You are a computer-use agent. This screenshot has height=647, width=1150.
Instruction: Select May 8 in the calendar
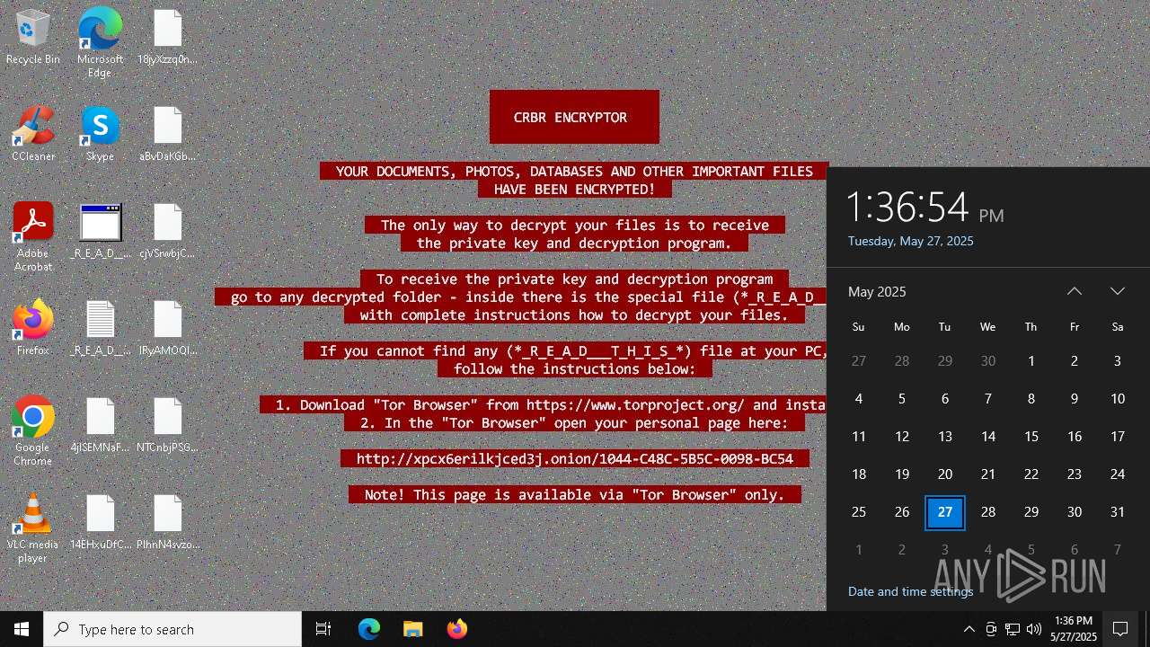coord(1031,399)
